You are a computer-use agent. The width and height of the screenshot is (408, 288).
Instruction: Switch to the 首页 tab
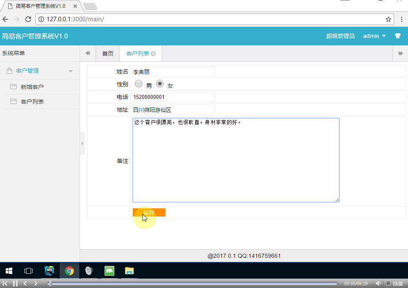click(107, 53)
